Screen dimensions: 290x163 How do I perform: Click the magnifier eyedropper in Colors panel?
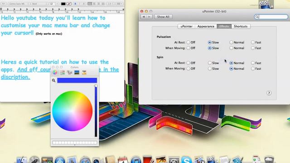coord(53,81)
